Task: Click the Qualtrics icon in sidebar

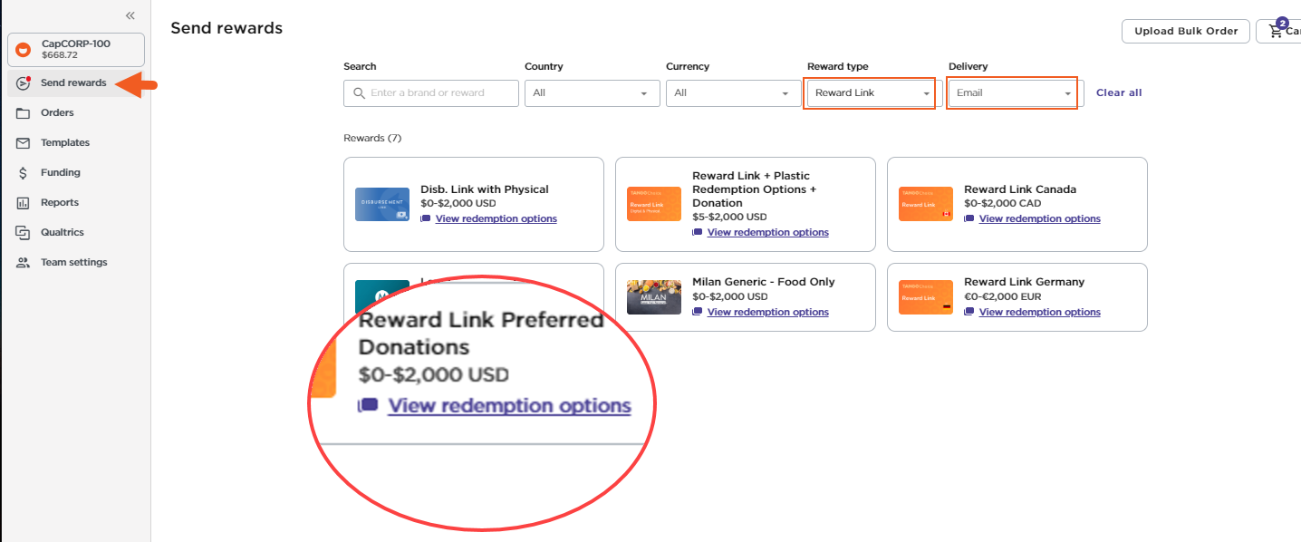Action: (24, 233)
